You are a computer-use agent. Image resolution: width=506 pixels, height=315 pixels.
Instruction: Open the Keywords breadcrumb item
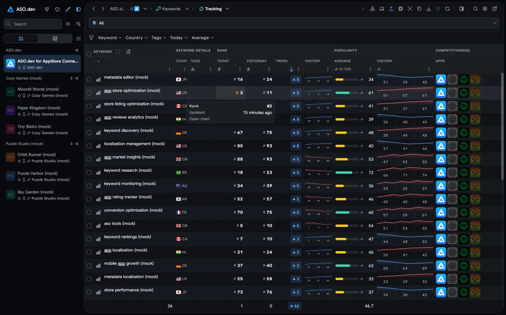[x=168, y=9]
